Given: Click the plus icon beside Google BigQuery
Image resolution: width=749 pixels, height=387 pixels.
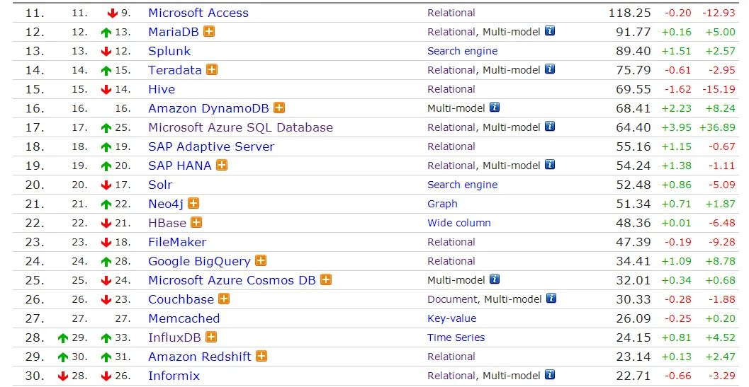Looking at the screenshot, I should pyautogui.click(x=260, y=260).
